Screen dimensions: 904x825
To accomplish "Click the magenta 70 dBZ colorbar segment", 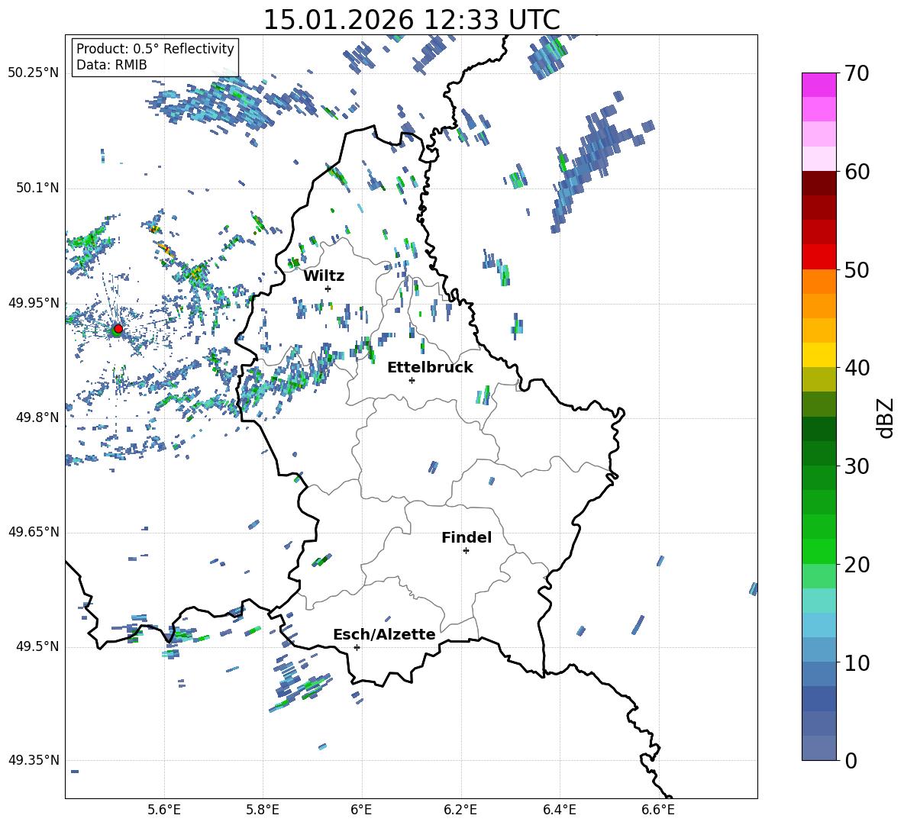I will [x=818, y=85].
